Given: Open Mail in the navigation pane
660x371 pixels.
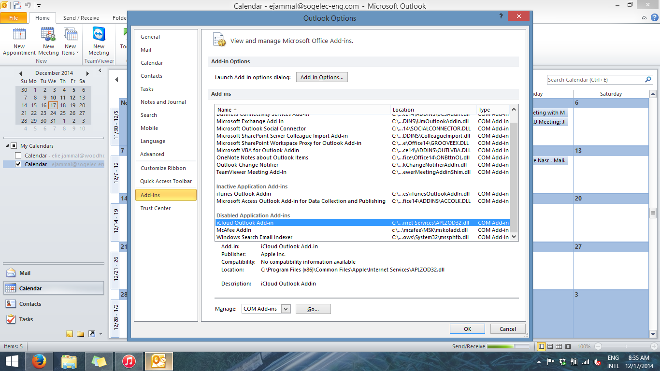Looking at the screenshot, I should click(x=54, y=273).
